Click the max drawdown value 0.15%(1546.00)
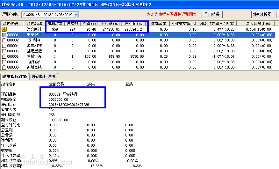 pyautogui.click(x=259, y=29)
